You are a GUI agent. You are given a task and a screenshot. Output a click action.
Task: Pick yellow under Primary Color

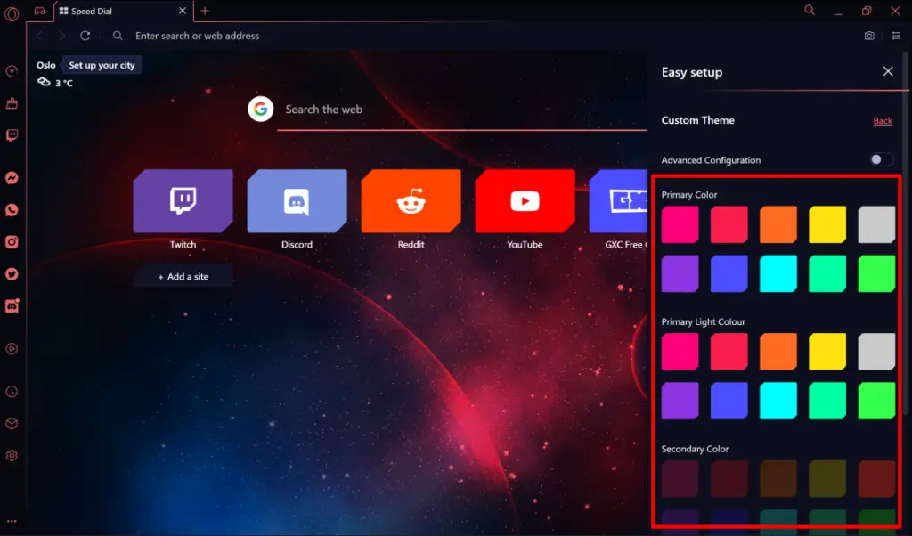[x=827, y=224]
